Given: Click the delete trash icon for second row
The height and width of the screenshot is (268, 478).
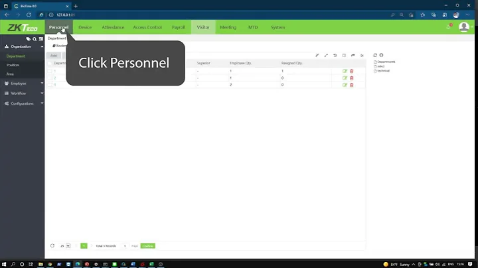Looking at the screenshot, I should tap(351, 78).
